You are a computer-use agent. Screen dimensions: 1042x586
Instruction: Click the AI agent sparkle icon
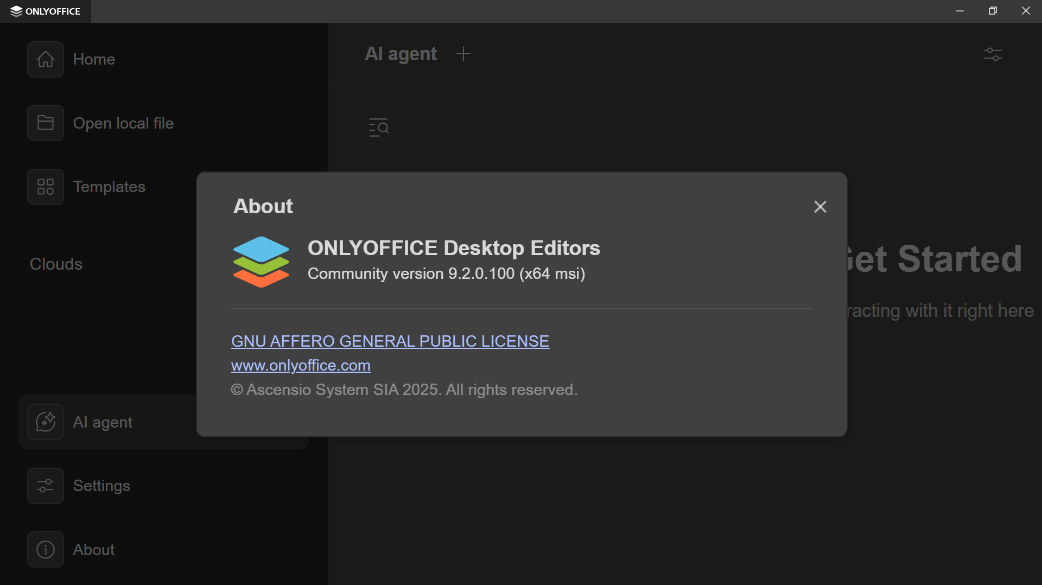pyautogui.click(x=46, y=422)
